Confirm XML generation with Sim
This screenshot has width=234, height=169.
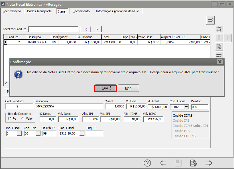105,88
